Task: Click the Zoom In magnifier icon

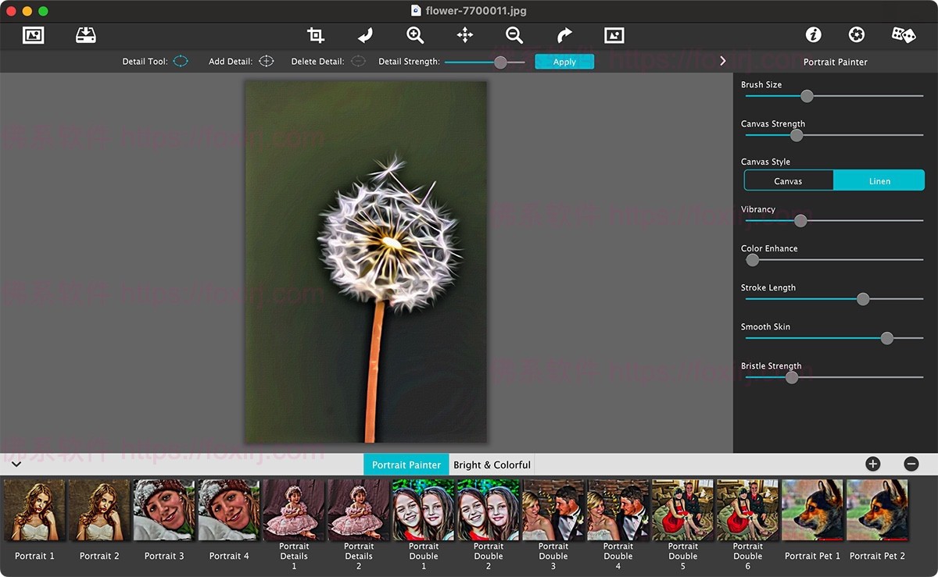Action: 414,35
